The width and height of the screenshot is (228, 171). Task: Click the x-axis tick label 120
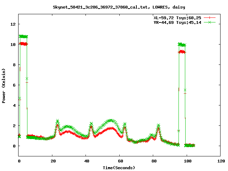(x=221, y=161)
